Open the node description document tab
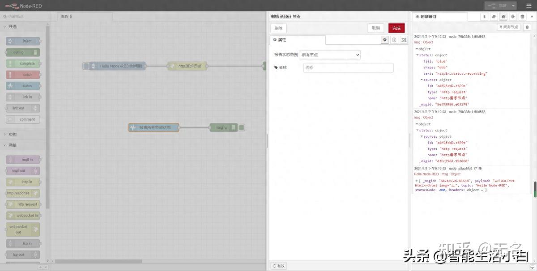 point(394,40)
